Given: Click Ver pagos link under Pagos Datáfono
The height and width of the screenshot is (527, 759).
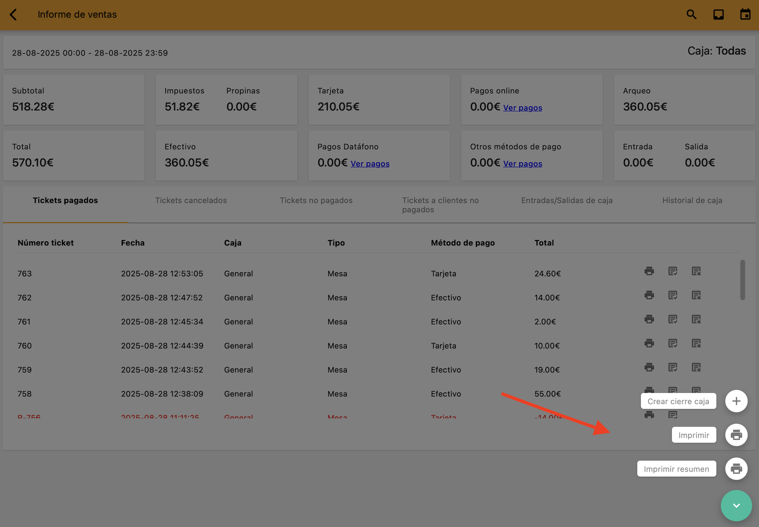Looking at the screenshot, I should coord(370,164).
